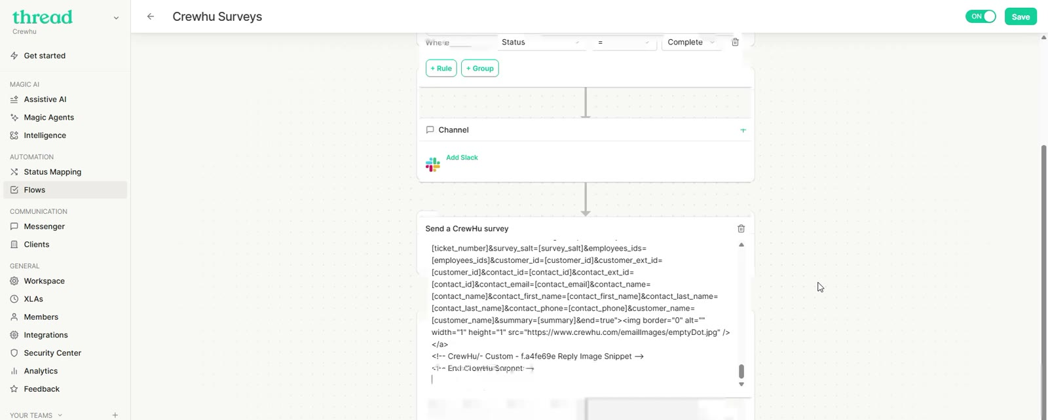Delete the Send a CrewHu survey step
Viewport: 1048px width, 420px height.
[x=741, y=229]
